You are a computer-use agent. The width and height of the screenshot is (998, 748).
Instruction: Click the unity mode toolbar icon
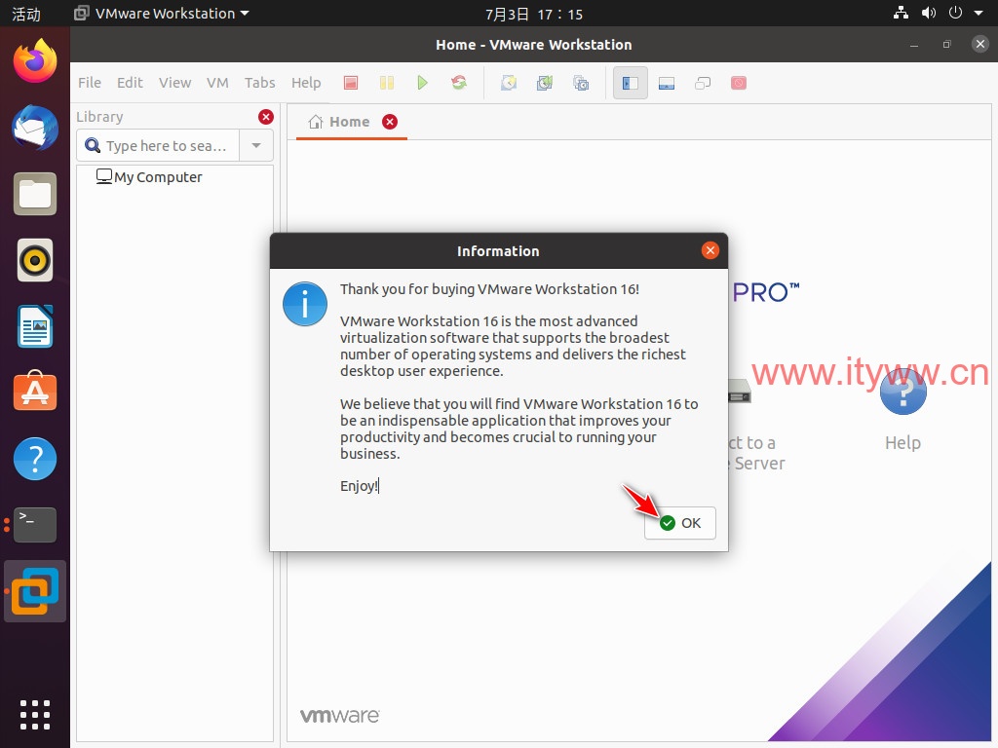pyautogui.click(x=703, y=83)
